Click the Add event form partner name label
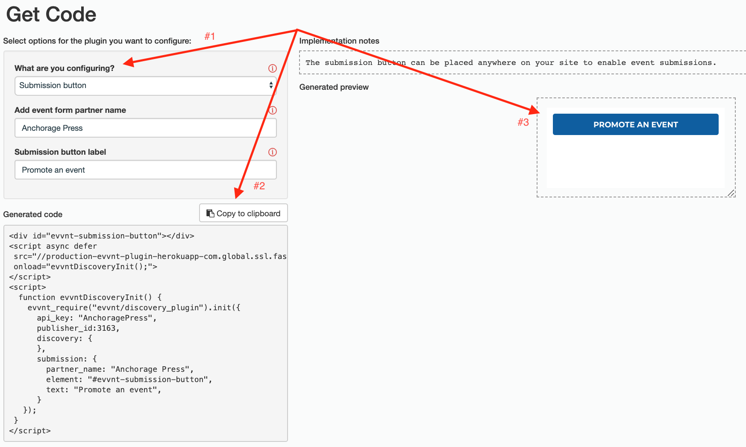 point(70,110)
